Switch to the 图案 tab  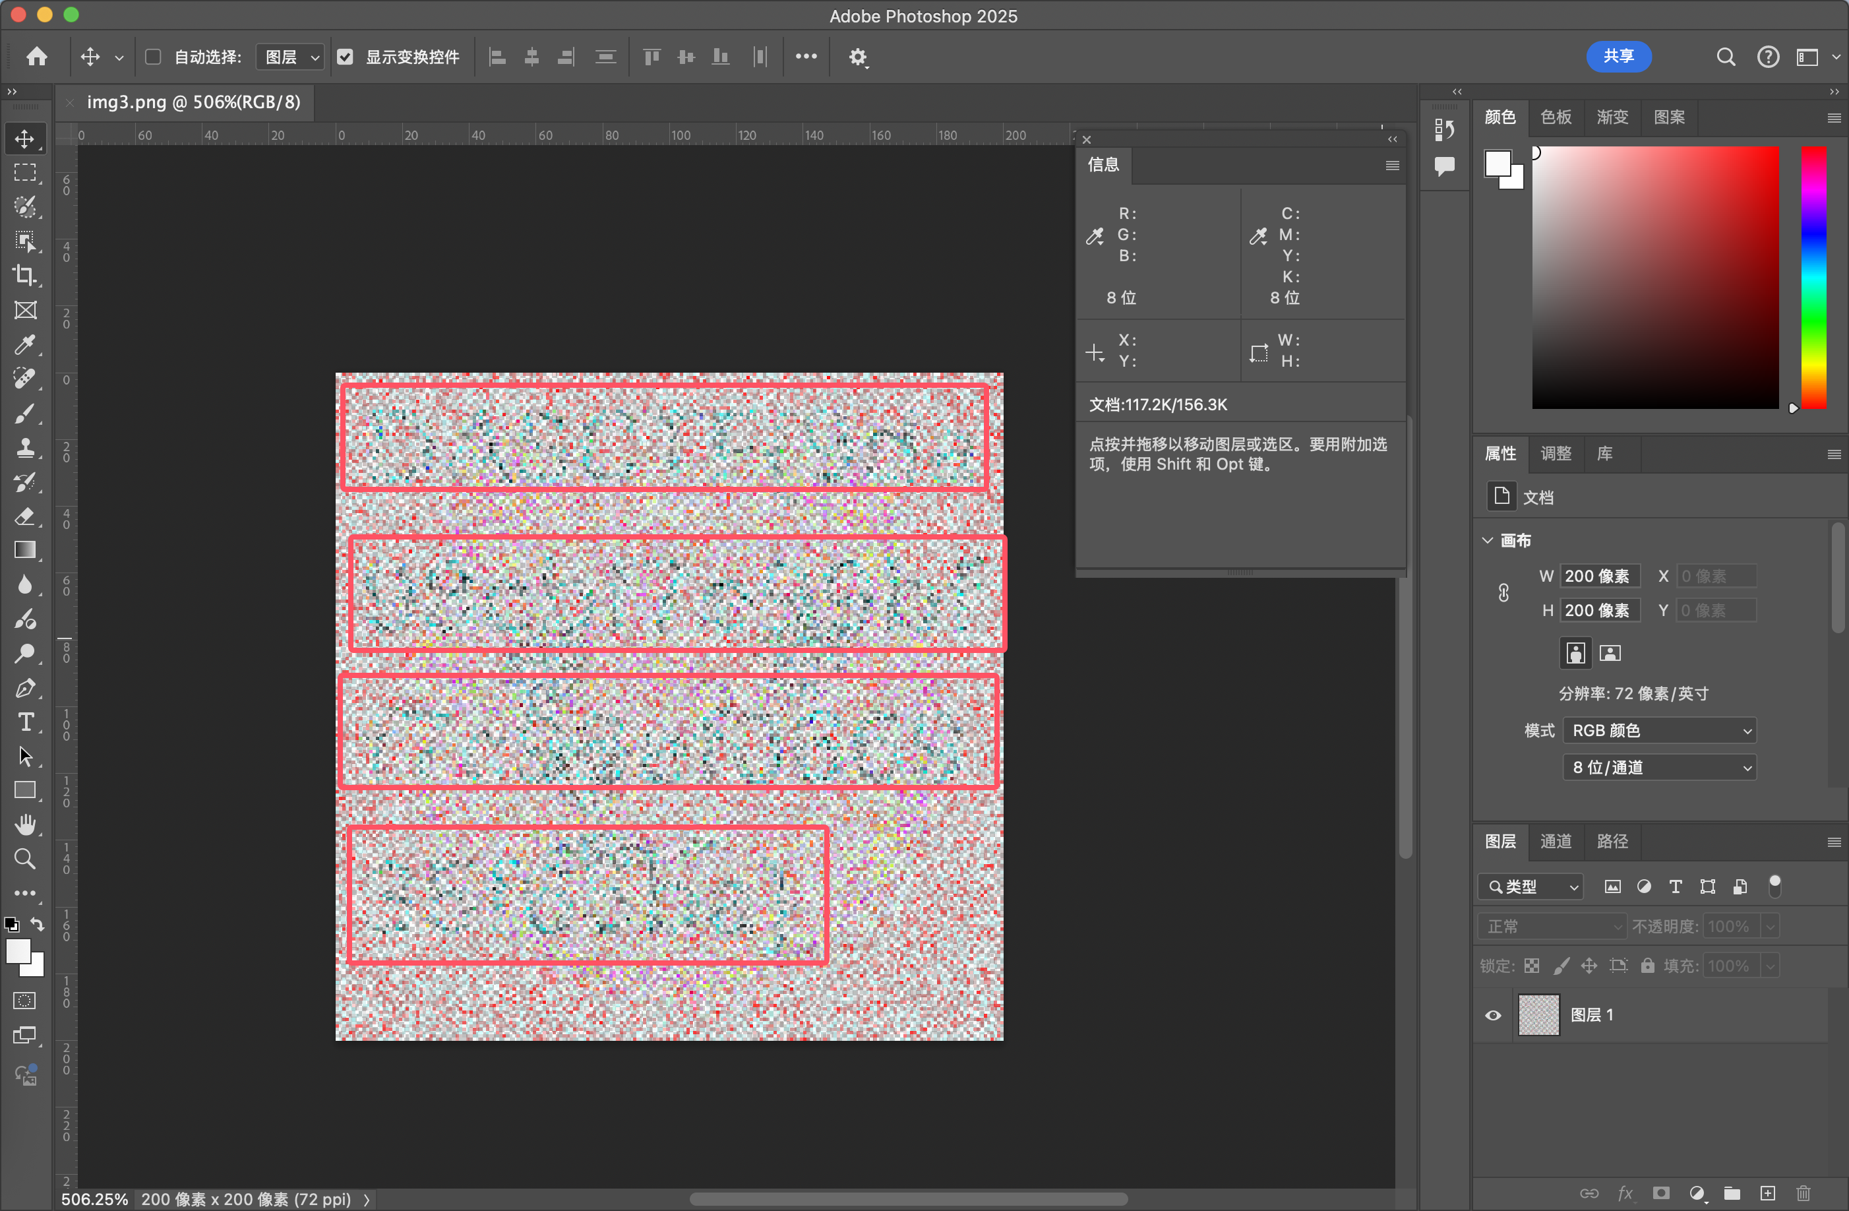pos(1669,117)
